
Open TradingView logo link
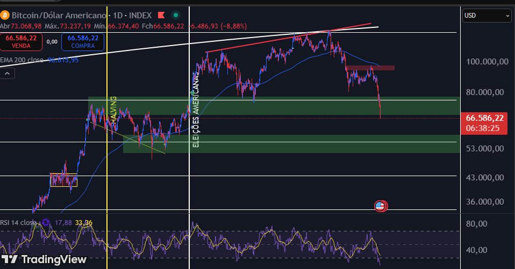[x=44, y=259]
